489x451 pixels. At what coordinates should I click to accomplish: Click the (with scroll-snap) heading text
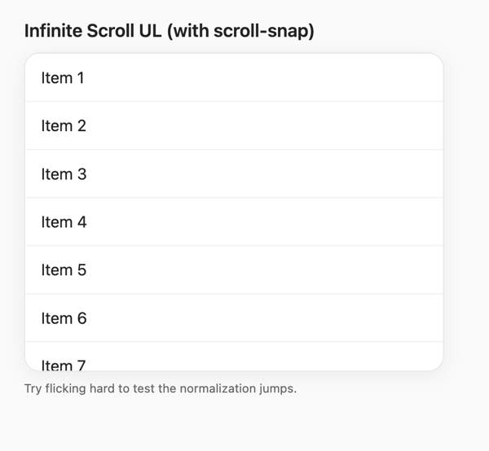(x=240, y=32)
